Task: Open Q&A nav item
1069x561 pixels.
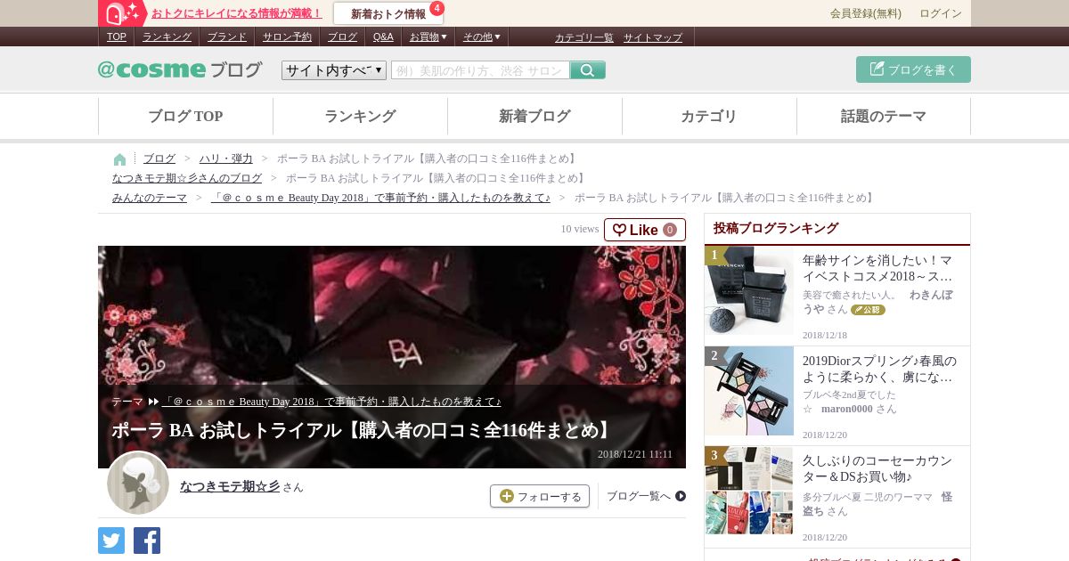Action: [383, 37]
